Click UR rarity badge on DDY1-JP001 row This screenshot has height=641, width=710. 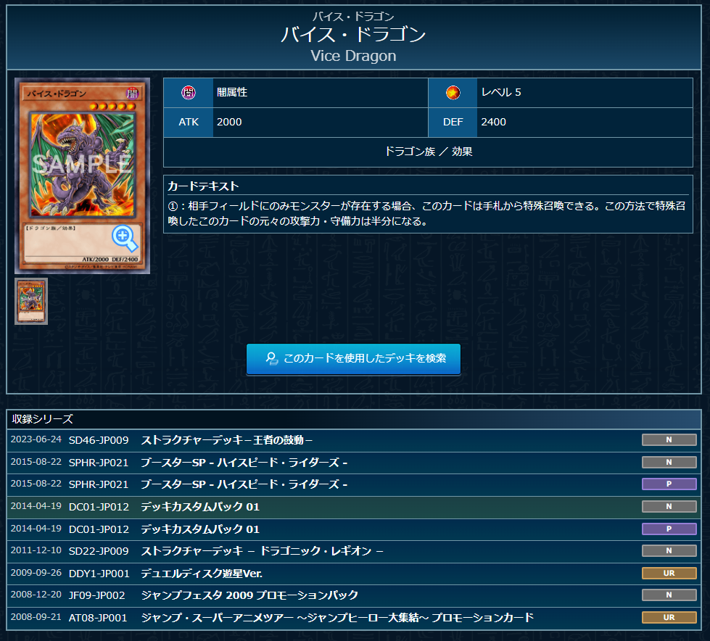click(x=669, y=573)
